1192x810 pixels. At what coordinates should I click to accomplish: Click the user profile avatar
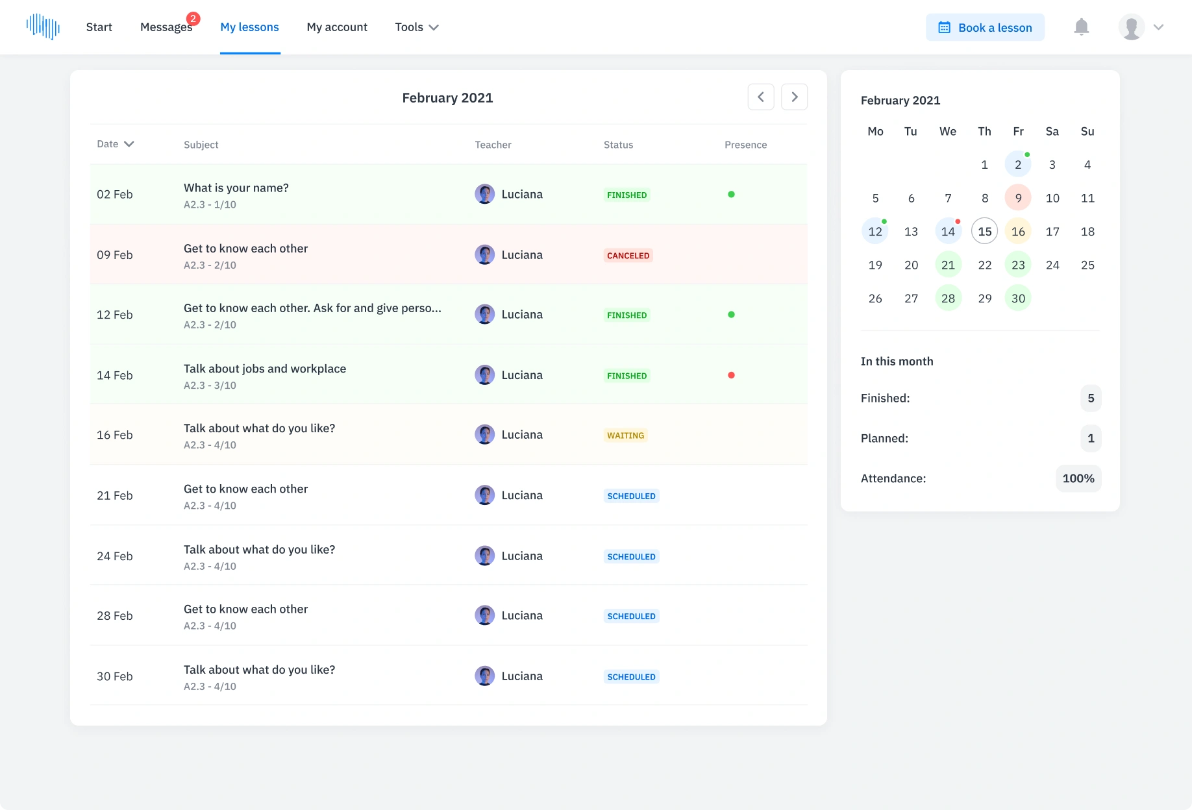click(1131, 27)
